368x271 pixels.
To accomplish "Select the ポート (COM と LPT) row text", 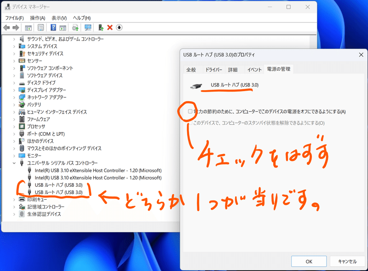I will click(46, 134).
